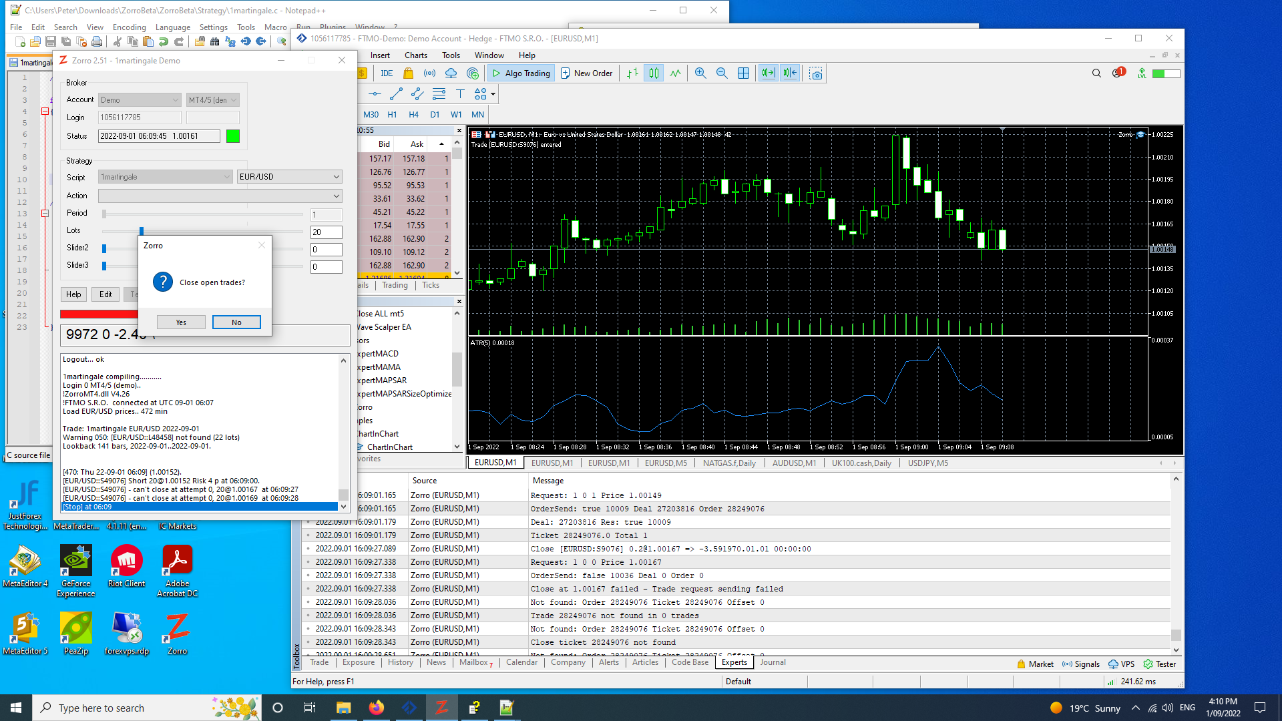Open the MetaEditor 5 desktop icon
The image size is (1282, 721).
click(25, 634)
